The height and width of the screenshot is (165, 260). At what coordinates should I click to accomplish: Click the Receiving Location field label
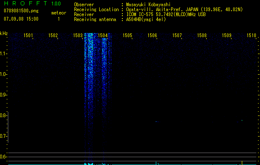[96, 9]
